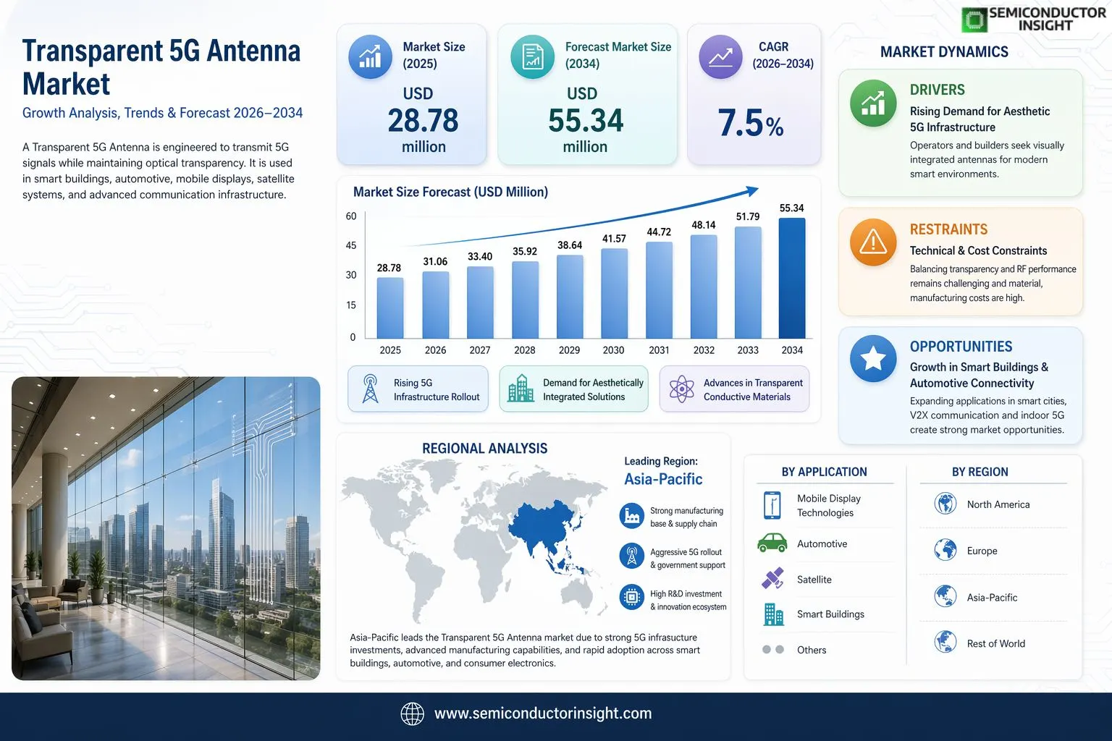Click the Asia-Pacific globe icon in By Region
The image size is (1112, 741).
pyautogui.click(x=945, y=596)
